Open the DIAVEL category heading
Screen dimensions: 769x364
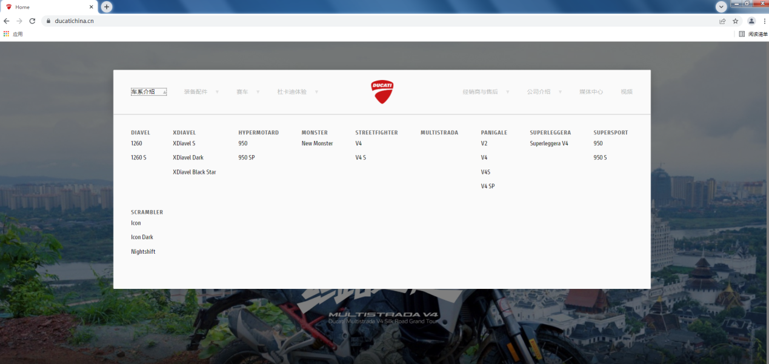coord(141,133)
